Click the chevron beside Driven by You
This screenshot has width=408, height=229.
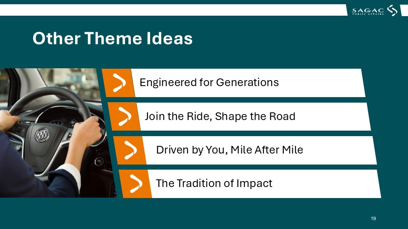pyautogui.click(x=130, y=150)
